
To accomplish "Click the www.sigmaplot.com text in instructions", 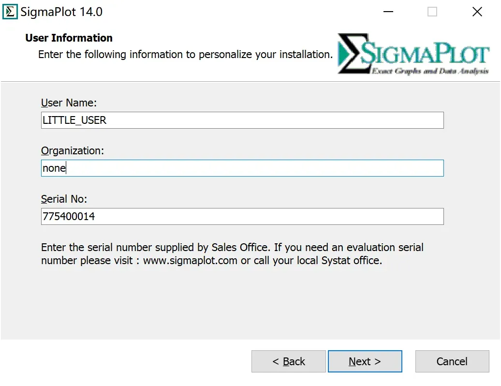I will pyautogui.click(x=190, y=261).
